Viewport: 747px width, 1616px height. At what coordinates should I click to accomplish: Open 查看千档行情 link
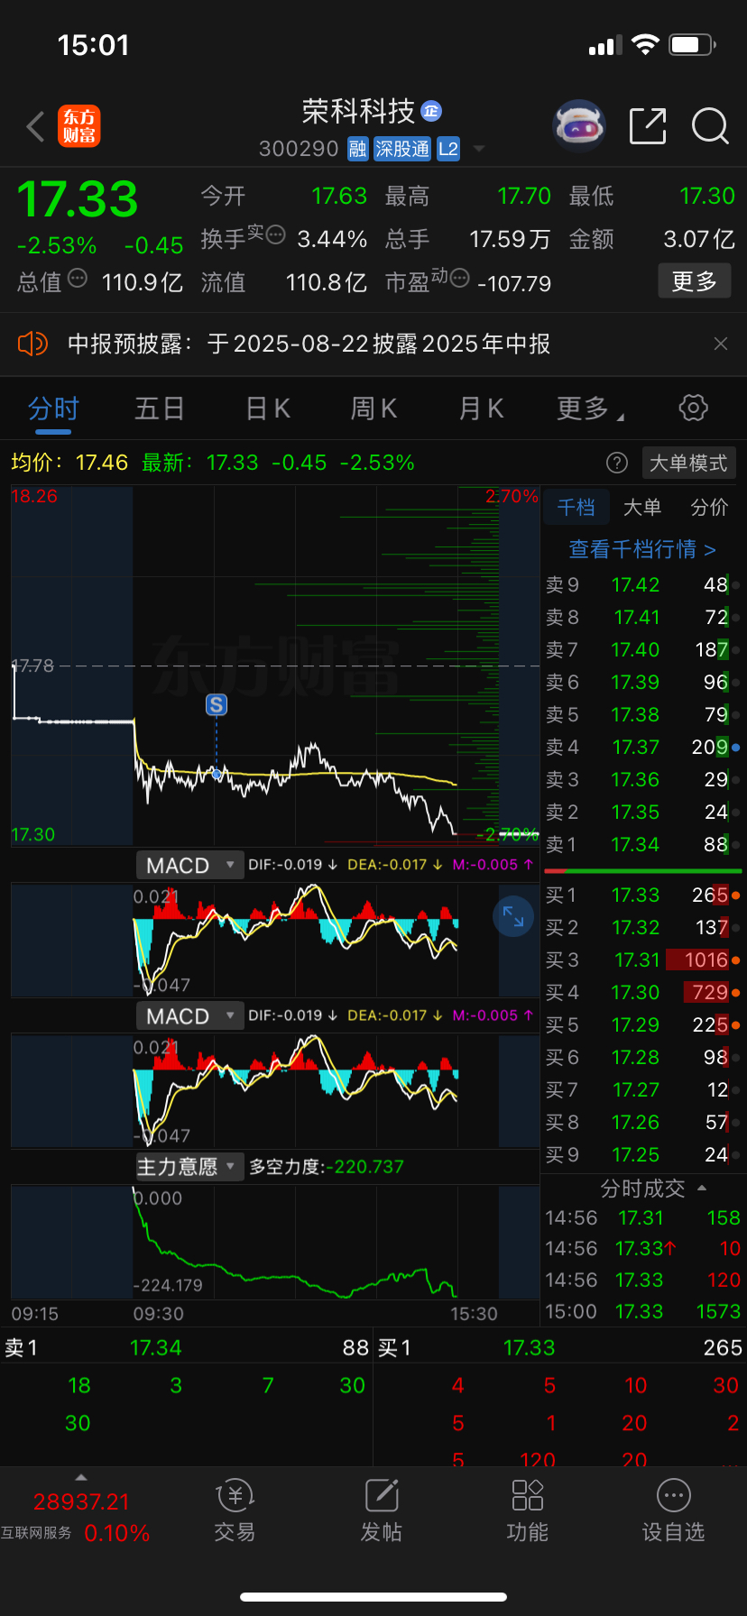[642, 549]
